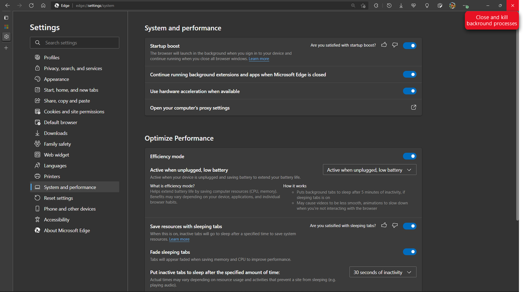Screen dimensions: 523x292
Task: Open the '30 seconds of inactivity' dropdown
Action: pyautogui.click(x=383, y=272)
